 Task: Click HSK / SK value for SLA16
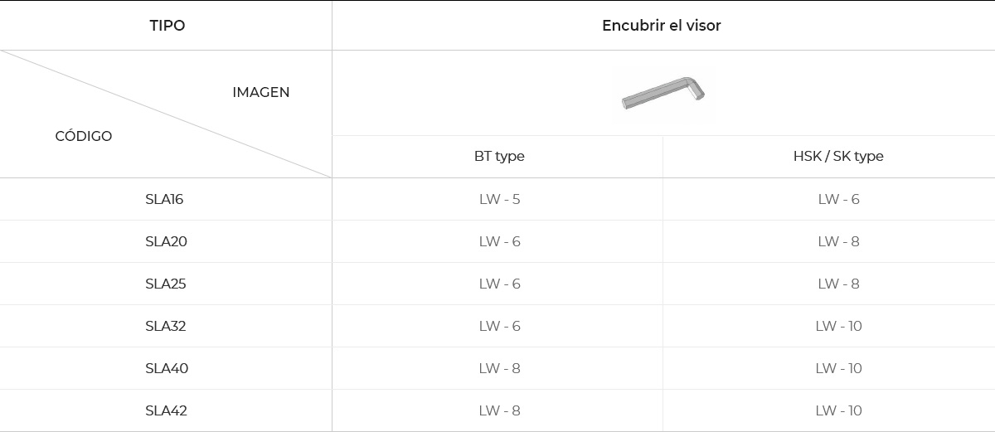click(x=838, y=199)
